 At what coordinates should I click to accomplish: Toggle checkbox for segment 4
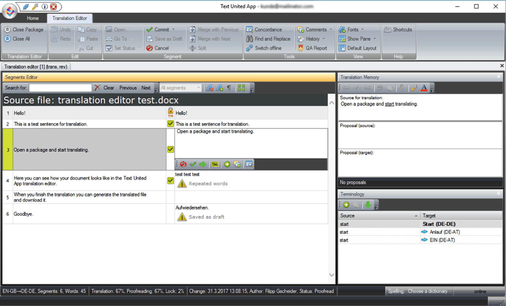click(x=171, y=181)
